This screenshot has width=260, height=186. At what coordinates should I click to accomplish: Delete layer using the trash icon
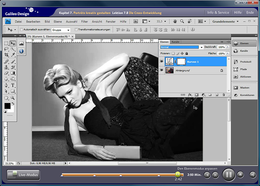point(223,95)
